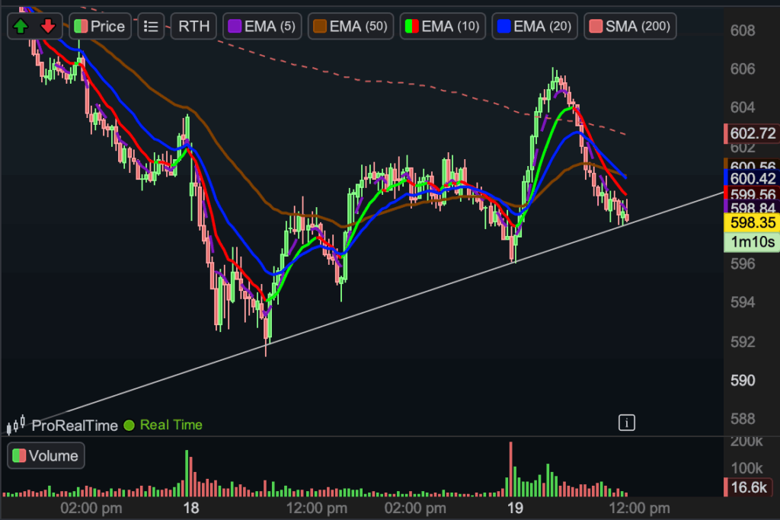
Task: Click the 602.72 SMA value label
Action: tap(752, 134)
